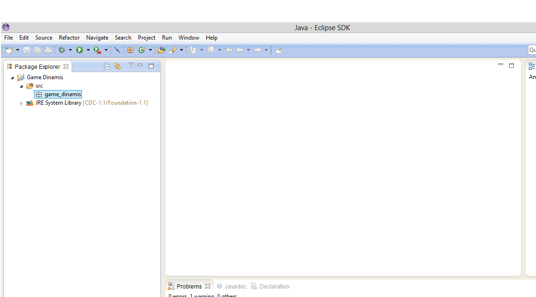This screenshot has width=536, height=297.
Task: Toggle Link with Editor in Package Explorer
Action: coord(118,66)
